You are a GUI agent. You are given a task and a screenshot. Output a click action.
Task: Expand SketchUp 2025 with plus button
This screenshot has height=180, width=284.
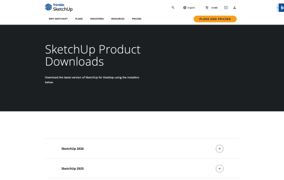coord(220,169)
